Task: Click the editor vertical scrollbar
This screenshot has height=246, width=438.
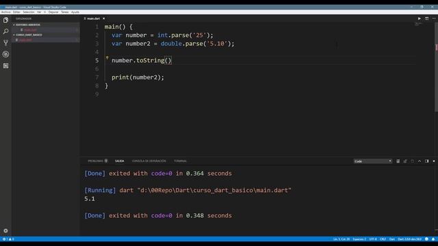Action: click(437, 67)
